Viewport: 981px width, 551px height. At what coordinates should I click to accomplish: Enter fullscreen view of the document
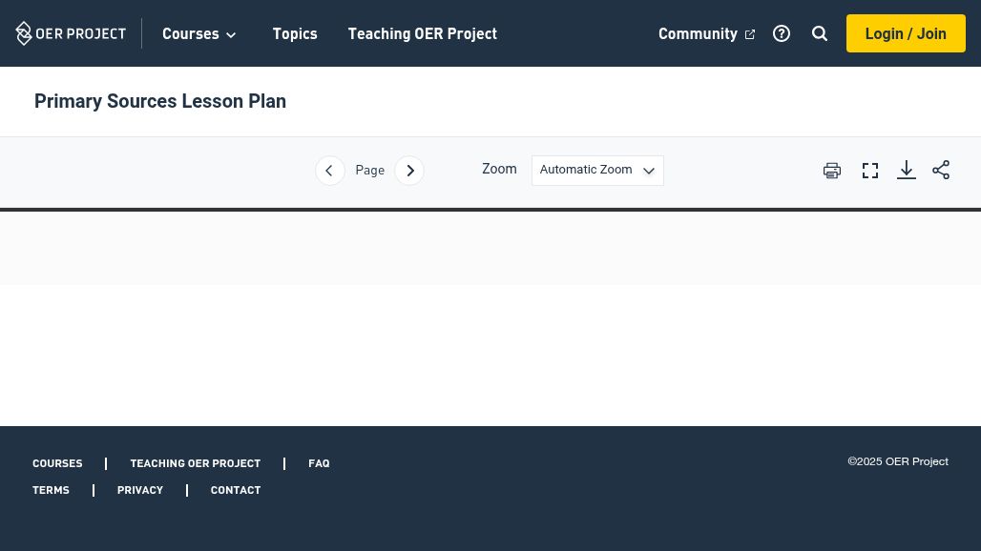tap(870, 171)
